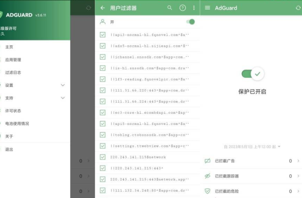Toggle the main protection switch
The width and height of the screenshot is (302, 198).
tap(253, 74)
